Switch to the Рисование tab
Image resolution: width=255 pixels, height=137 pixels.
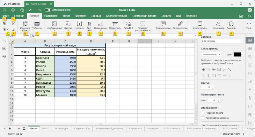point(51,16)
